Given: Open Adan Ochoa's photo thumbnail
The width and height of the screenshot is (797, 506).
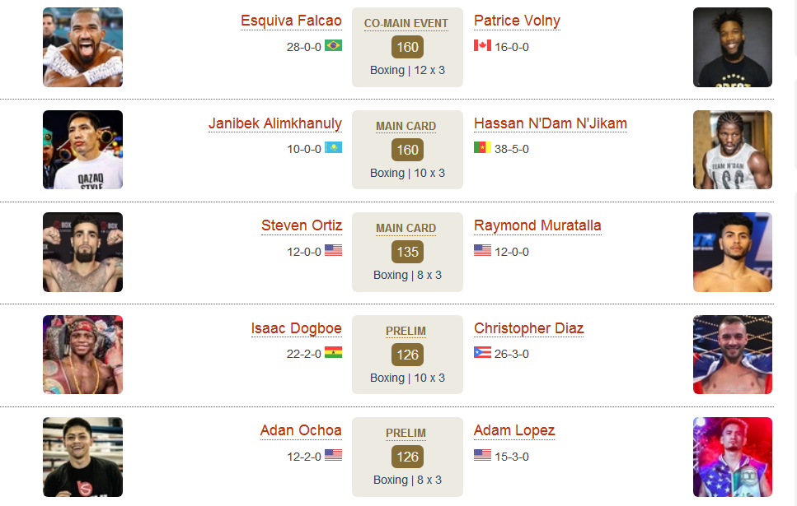Looking at the screenshot, I should coord(83,457).
